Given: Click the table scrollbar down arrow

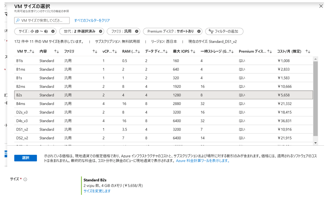Looking at the screenshot, I should [x=315, y=143].
